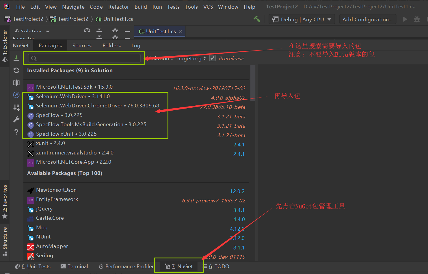428x274 pixels.
Task: Open the Explorer side panel
Action: coord(5,46)
